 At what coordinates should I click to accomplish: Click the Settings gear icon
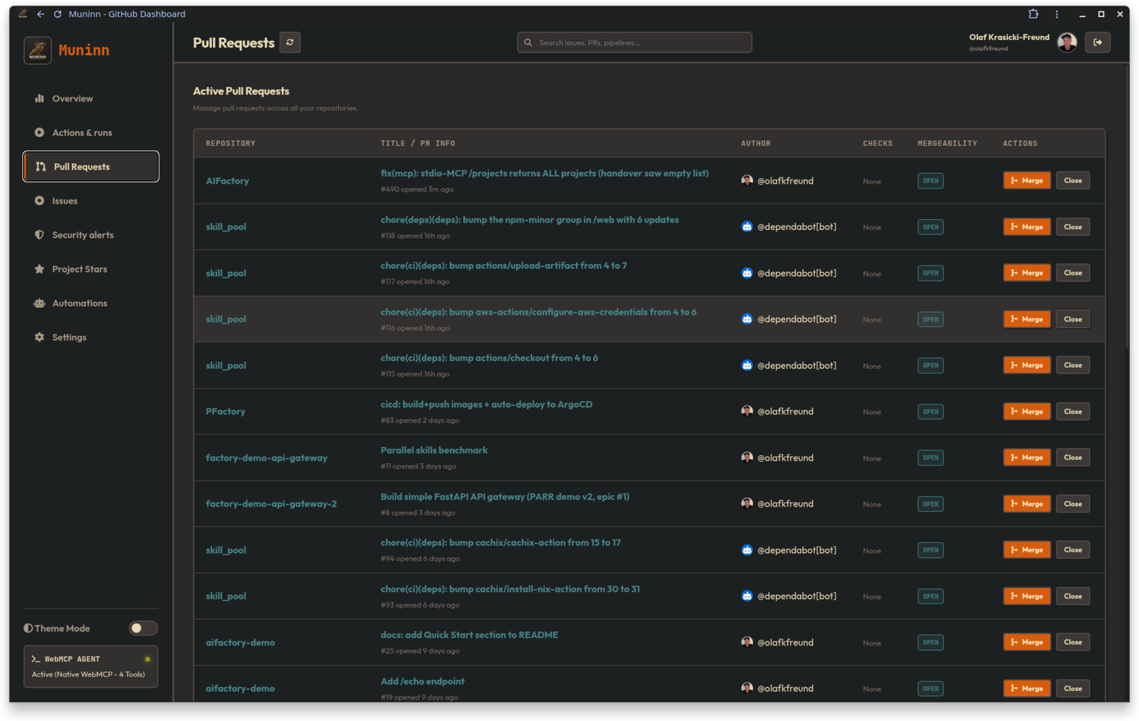click(x=39, y=337)
